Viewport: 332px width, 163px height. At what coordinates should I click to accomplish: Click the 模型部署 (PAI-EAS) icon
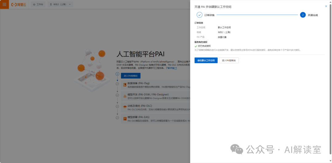tap(125, 119)
